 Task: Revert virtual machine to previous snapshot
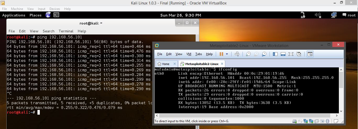pyautogui.click(x=256, y=54)
